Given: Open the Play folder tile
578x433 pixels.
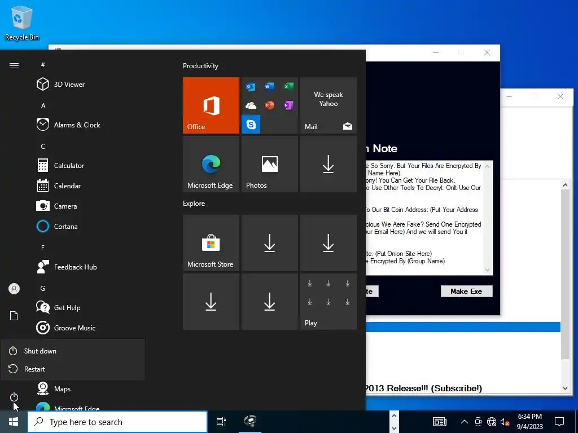Looking at the screenshot, I should [x=329, y=302].
